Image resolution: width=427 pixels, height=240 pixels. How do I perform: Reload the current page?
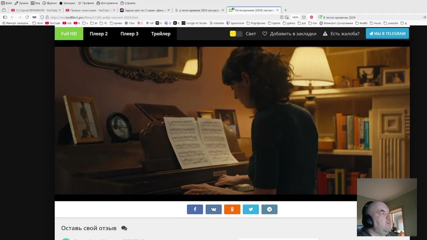tap(27, 17)
